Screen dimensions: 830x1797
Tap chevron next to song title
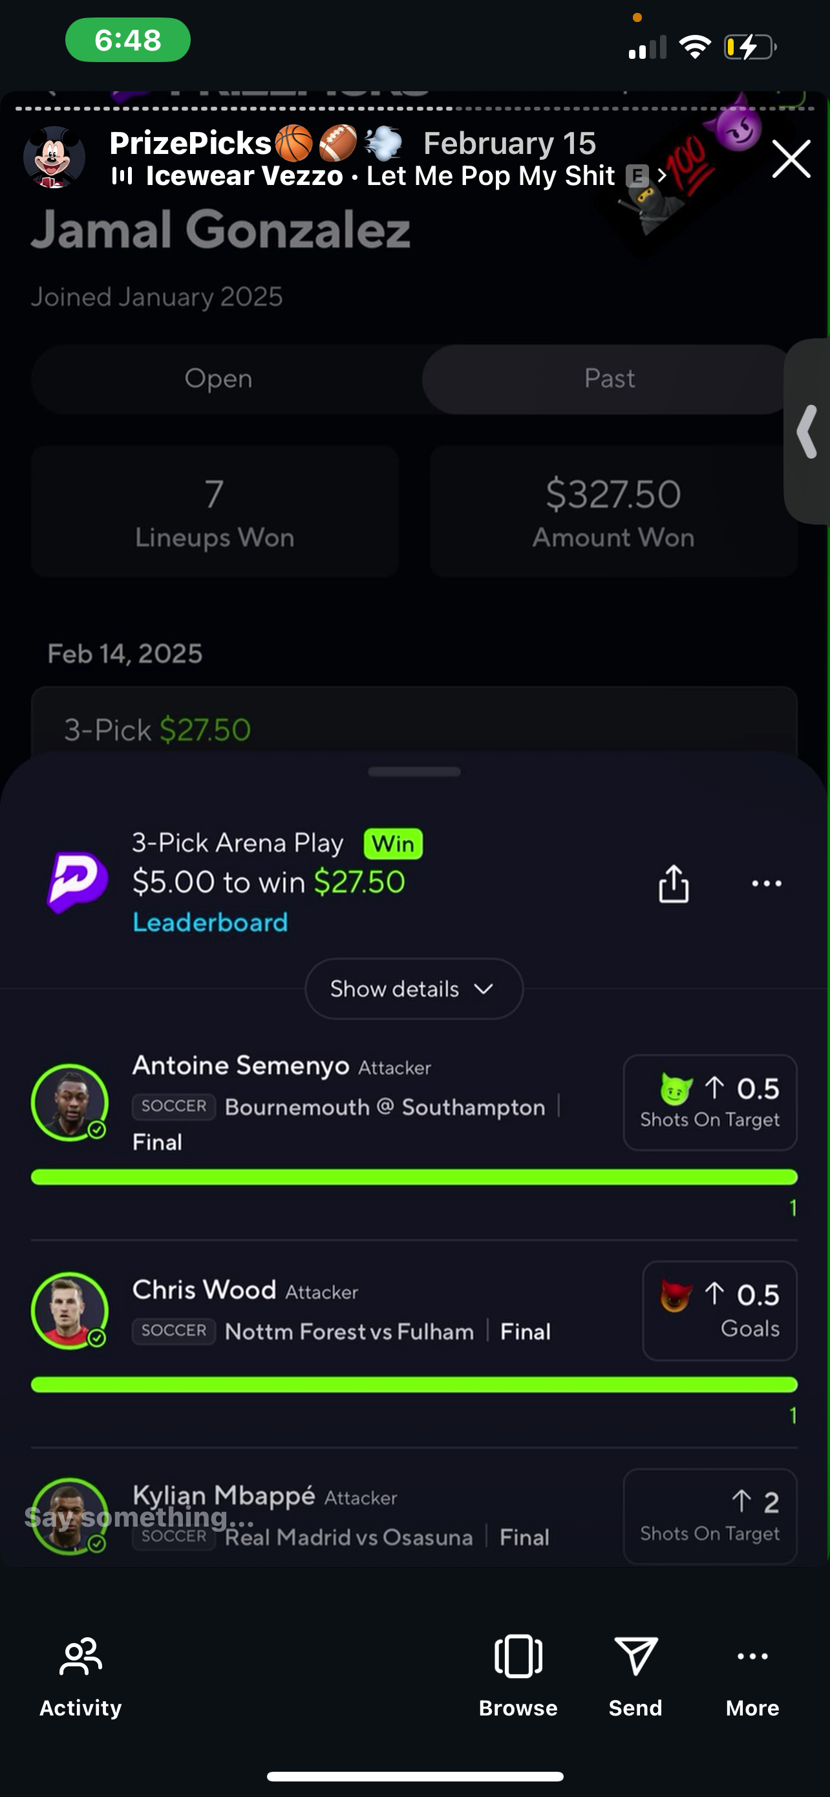point(662,177)
